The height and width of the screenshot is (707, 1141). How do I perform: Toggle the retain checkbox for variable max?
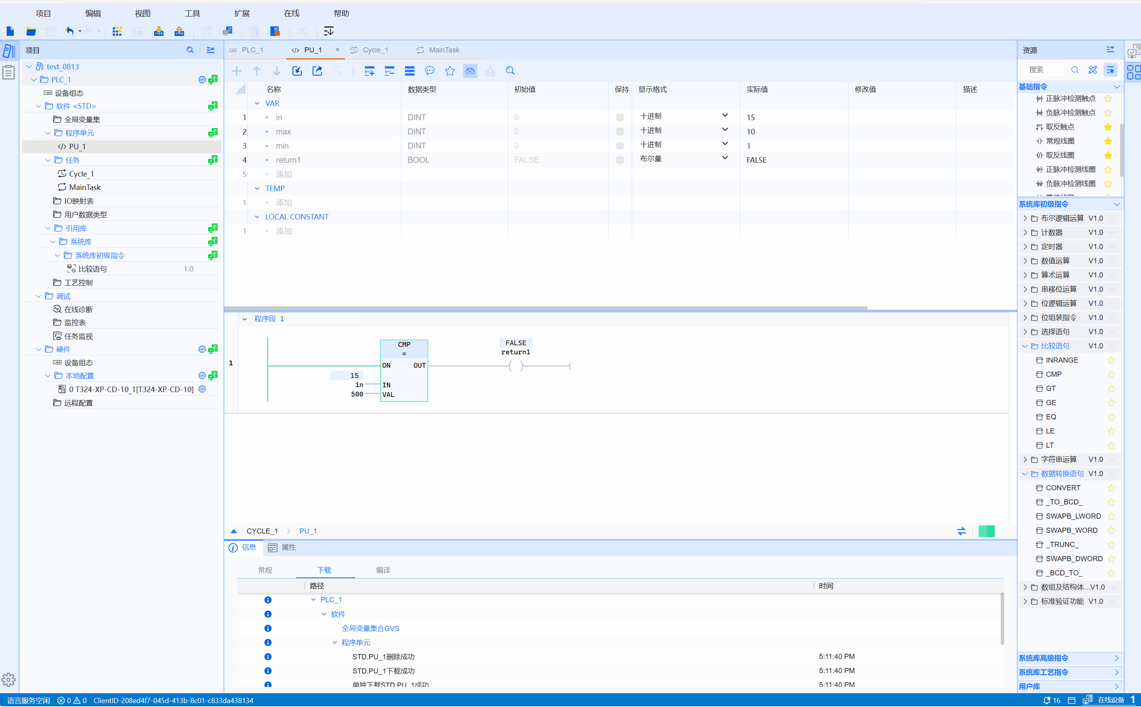click(620, 132)
